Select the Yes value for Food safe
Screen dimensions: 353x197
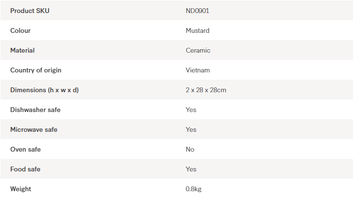pos(191,169)
